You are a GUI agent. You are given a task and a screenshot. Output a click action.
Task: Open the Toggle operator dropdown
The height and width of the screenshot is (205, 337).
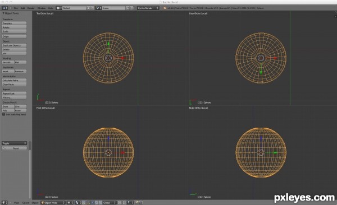coord(14,143)
